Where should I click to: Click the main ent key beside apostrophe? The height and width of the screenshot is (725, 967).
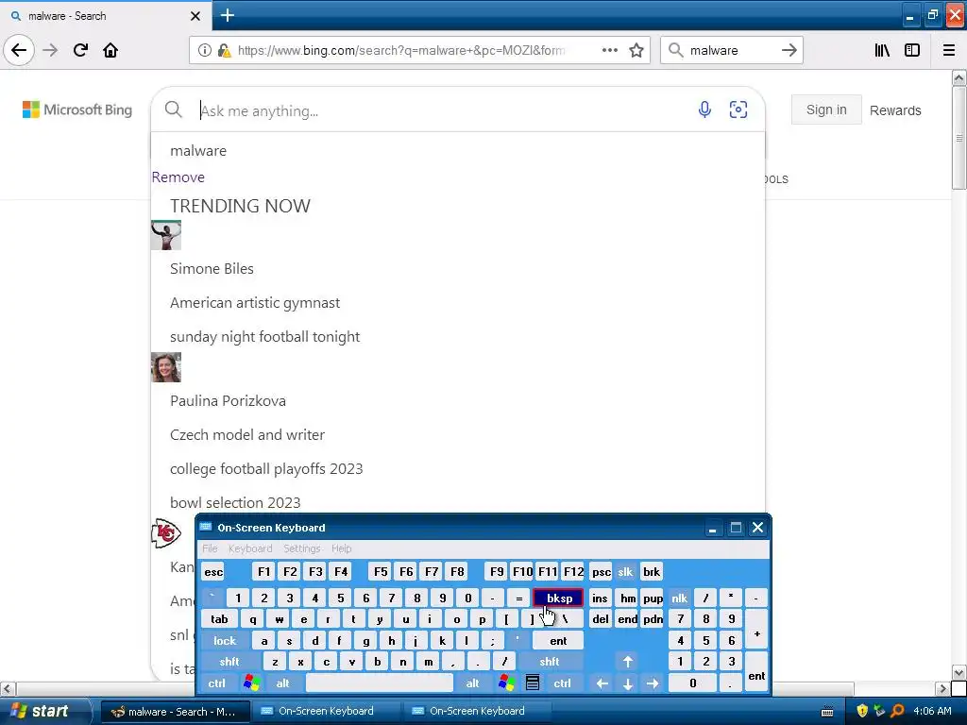pos(558,641)
